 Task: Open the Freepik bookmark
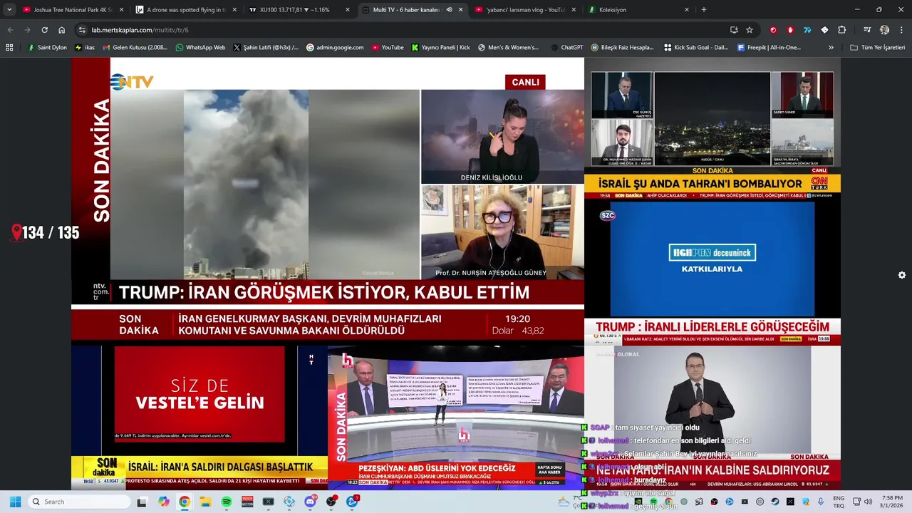click(769, 48)
